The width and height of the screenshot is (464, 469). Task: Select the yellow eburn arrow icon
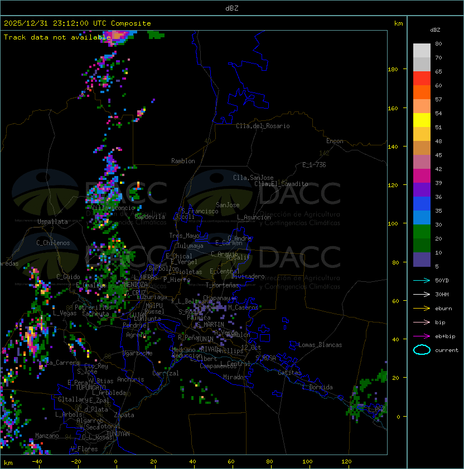coord(422,309)
